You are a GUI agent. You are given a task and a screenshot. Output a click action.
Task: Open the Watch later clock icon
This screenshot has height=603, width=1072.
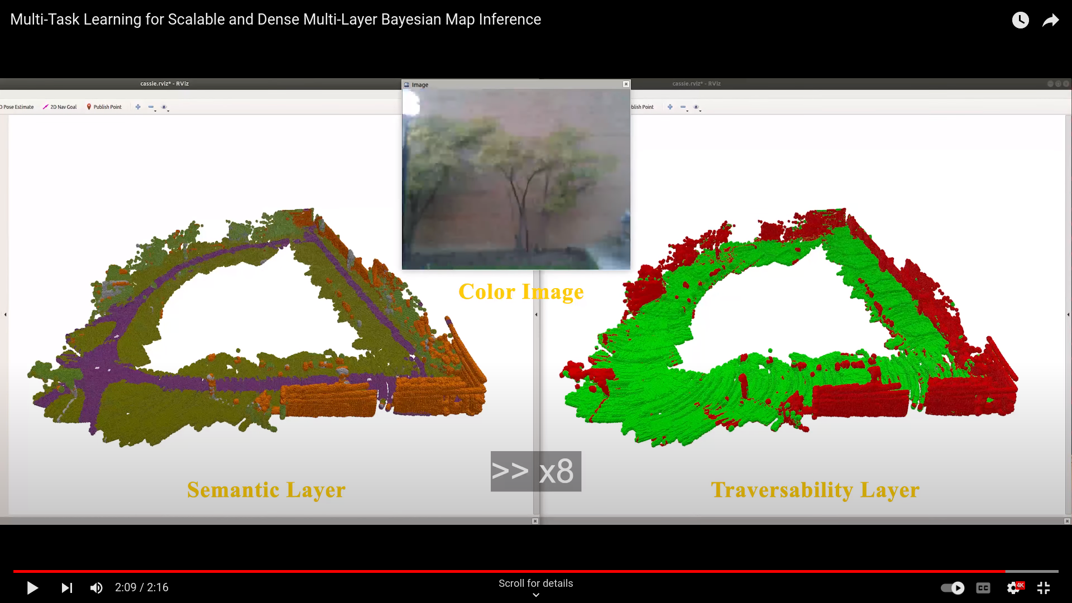pyautogui.click(x=1020, y=20)
